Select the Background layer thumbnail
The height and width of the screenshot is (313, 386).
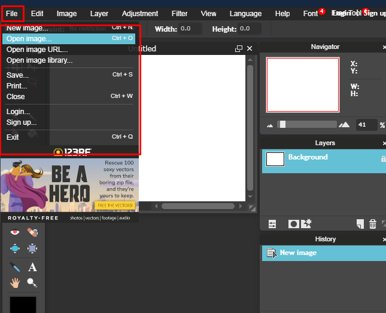275,159
